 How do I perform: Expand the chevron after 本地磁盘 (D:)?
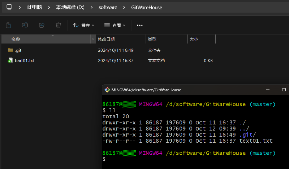(91, 7)
